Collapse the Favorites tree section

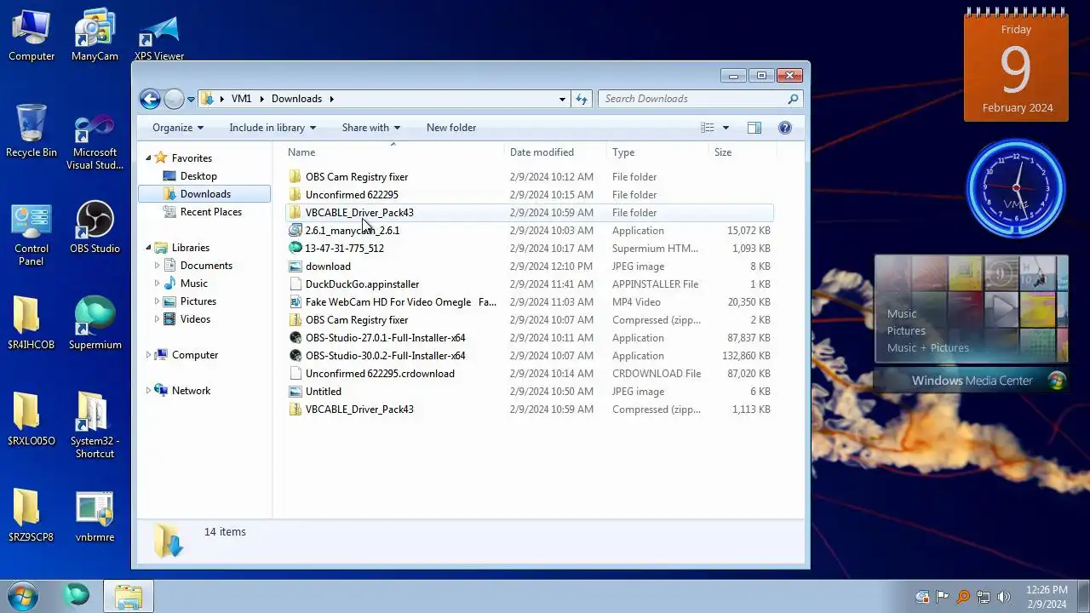tap(148, 158)
